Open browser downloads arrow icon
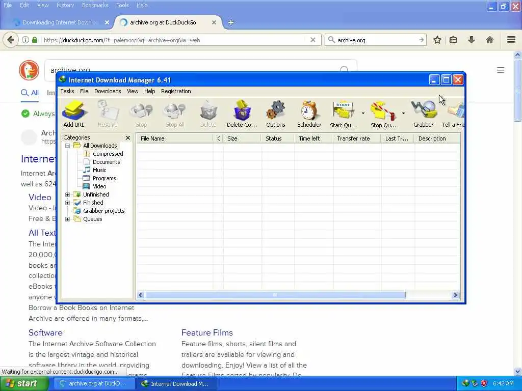This screenshot has width=522, height=391. click(x=472, y=40)
